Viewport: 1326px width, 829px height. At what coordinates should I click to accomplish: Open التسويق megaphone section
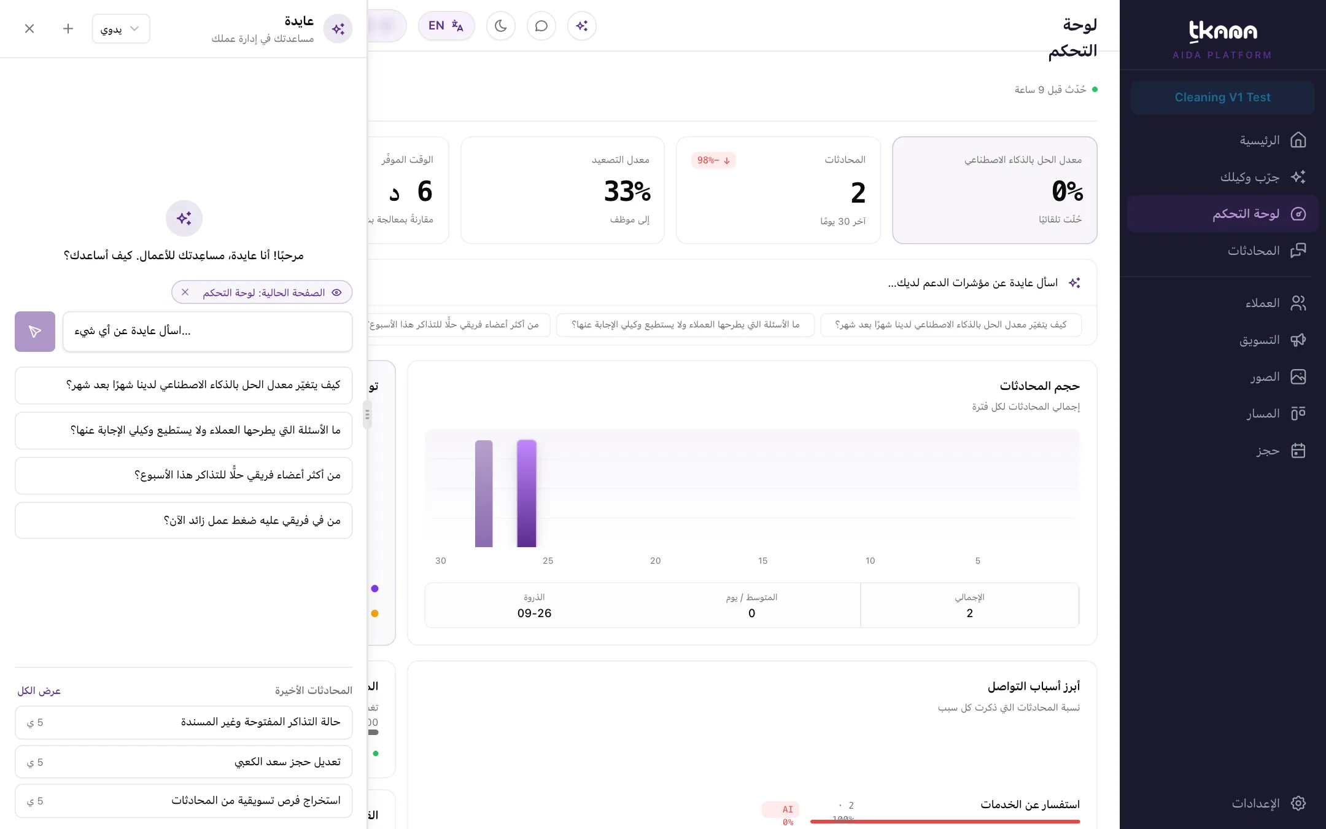[1222, 340]
